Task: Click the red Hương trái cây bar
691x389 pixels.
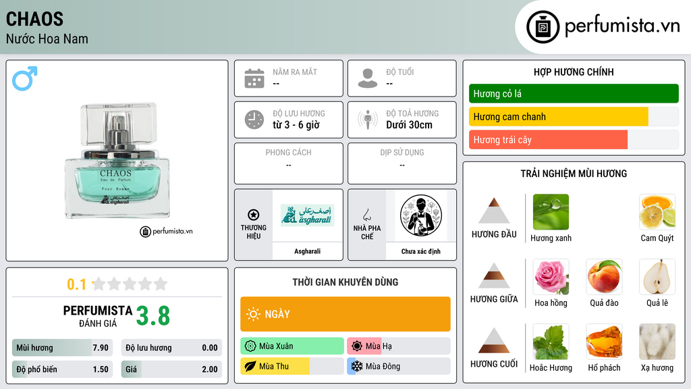Action: pyautogui.click(x=574, y=140)
